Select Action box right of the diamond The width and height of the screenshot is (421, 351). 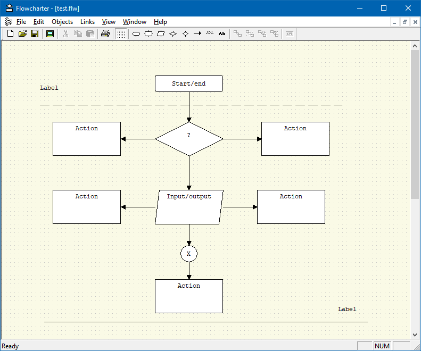click(295, 139)
